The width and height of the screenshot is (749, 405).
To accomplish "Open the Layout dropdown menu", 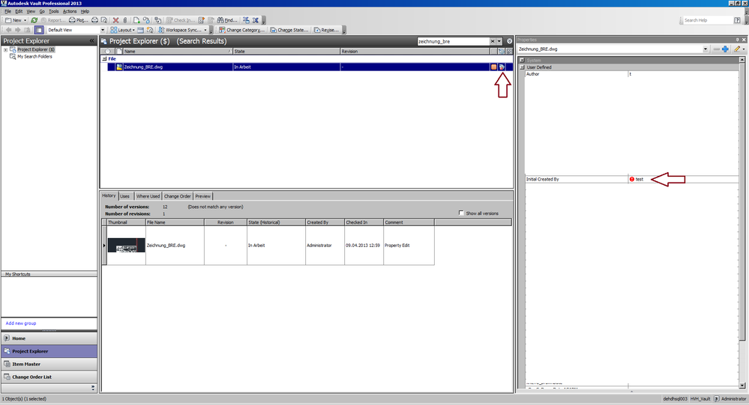I will 123,30.
